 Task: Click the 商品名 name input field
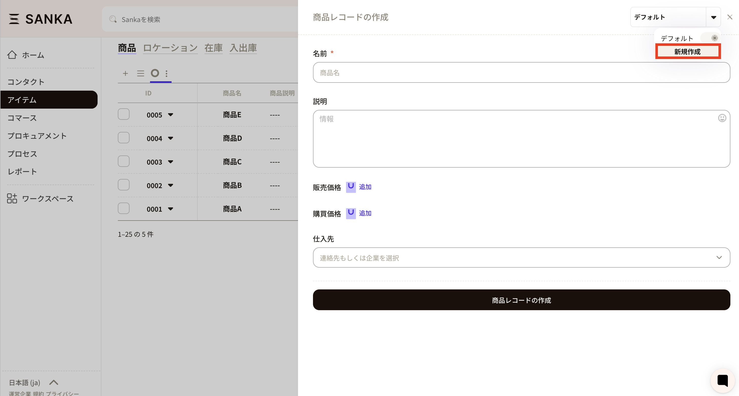pos(521,72)
